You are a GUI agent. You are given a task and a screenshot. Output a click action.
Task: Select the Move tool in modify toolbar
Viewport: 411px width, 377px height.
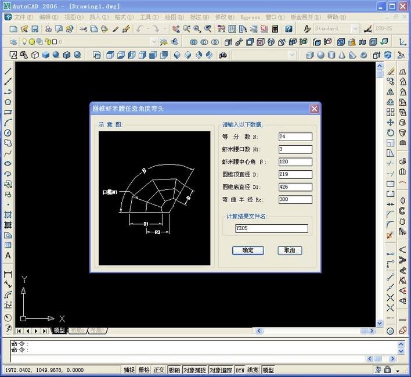(x=390, y=123)
